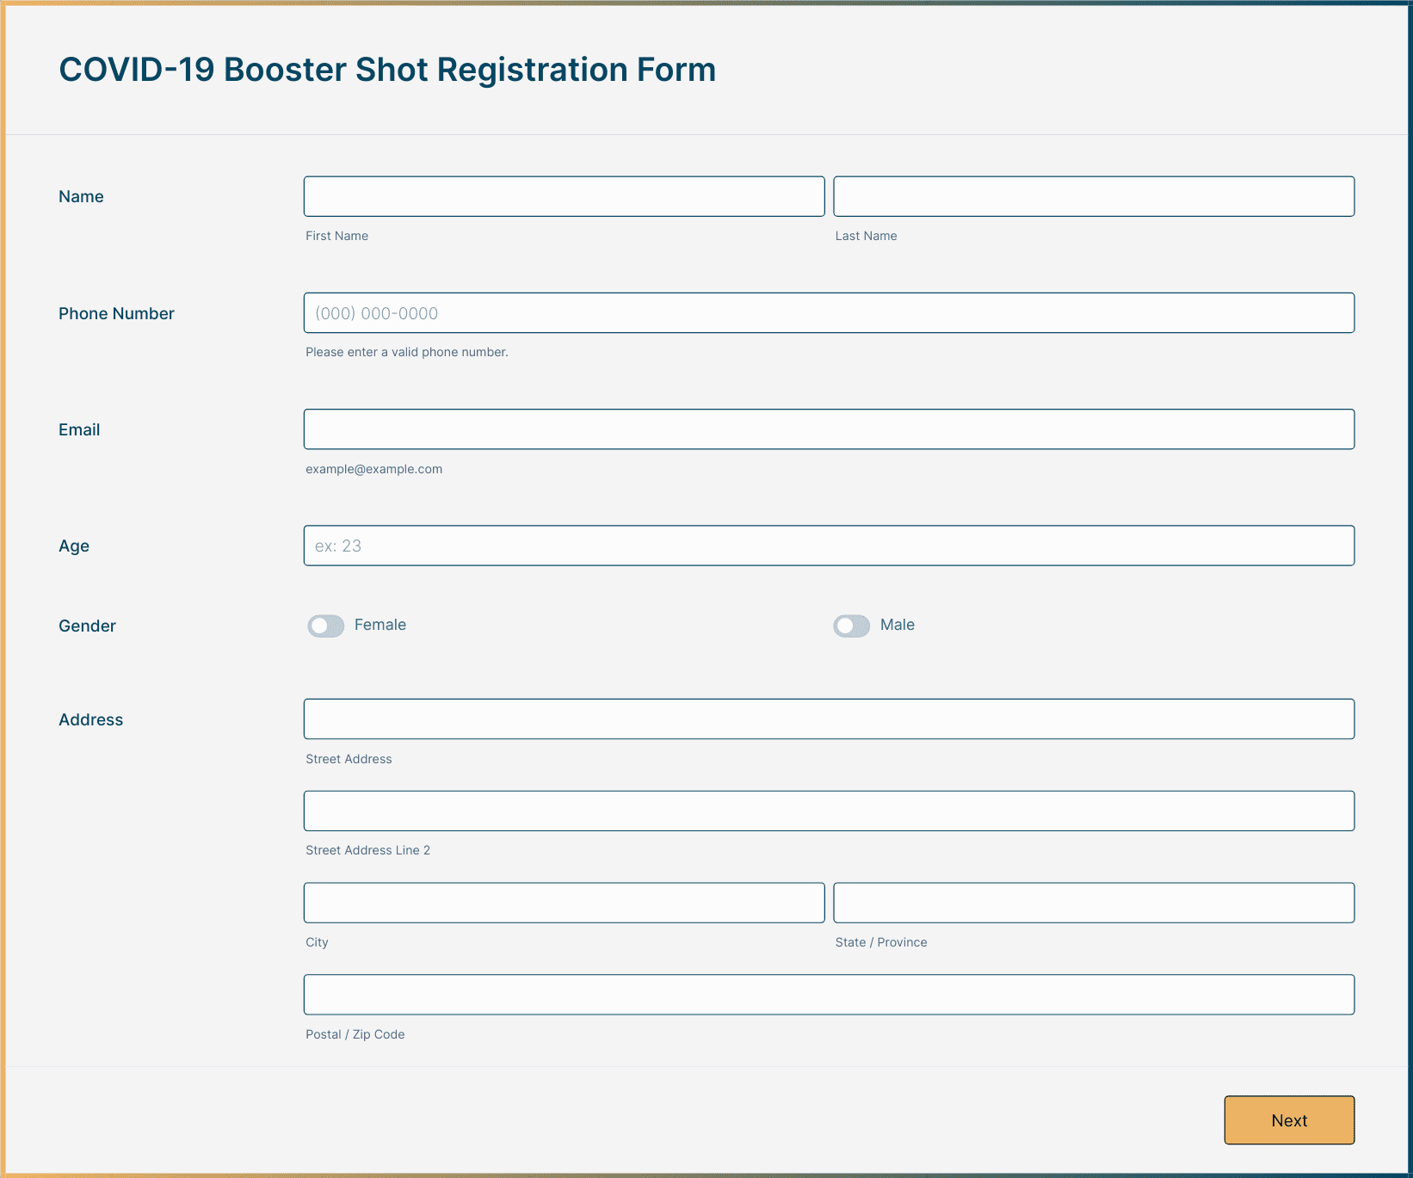Click the City input field
The height and width of the screenshot is (1178, 1413).
click(x=564, y=903)
